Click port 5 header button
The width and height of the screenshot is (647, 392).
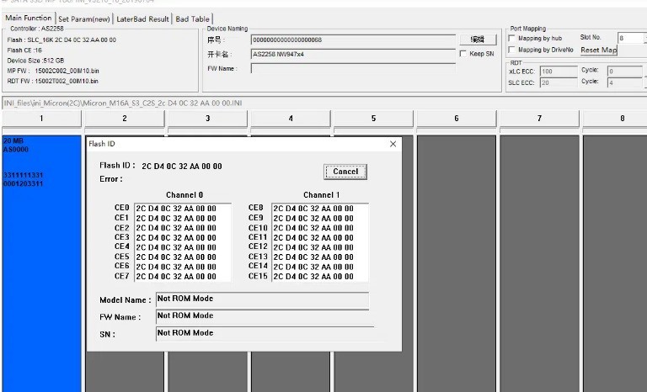373,119
